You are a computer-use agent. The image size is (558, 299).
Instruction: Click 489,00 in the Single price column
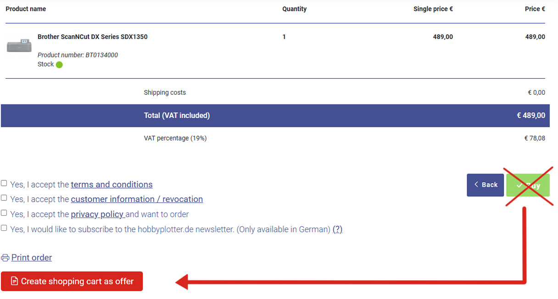point(443,37)
